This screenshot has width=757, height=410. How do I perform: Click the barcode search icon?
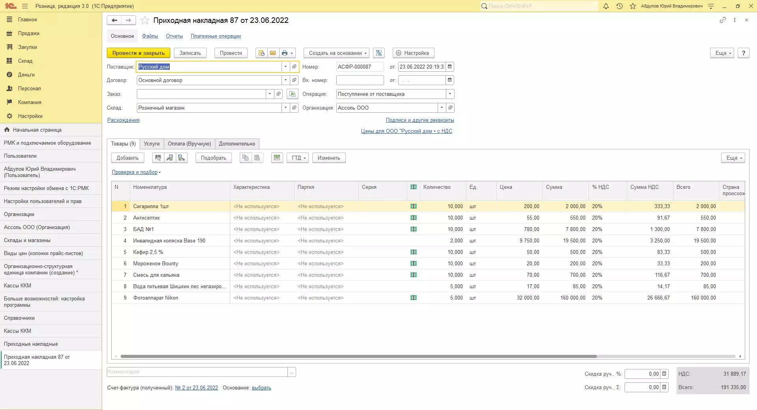pyautogui.click(x=158, y=158)
